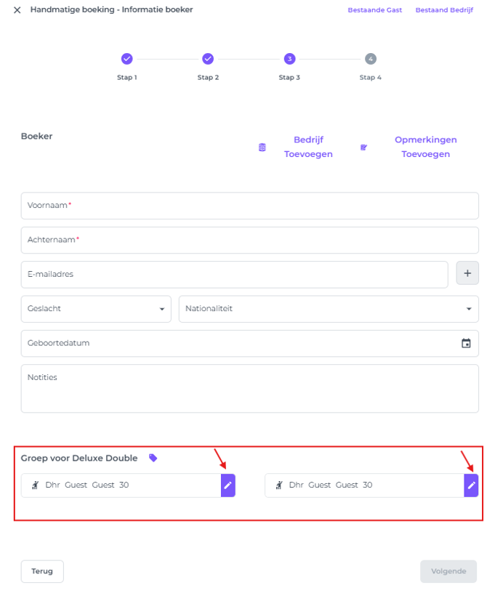487x593 pixels.
Task: Click the Opmerkingen Toevoegen note icon
Action: tap(364, 148)
